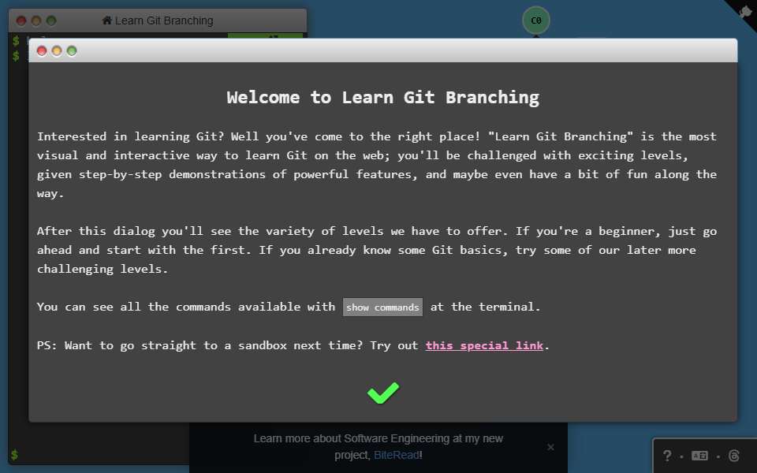Dismiss the BiteRead banner with the X

pos(550,447)
